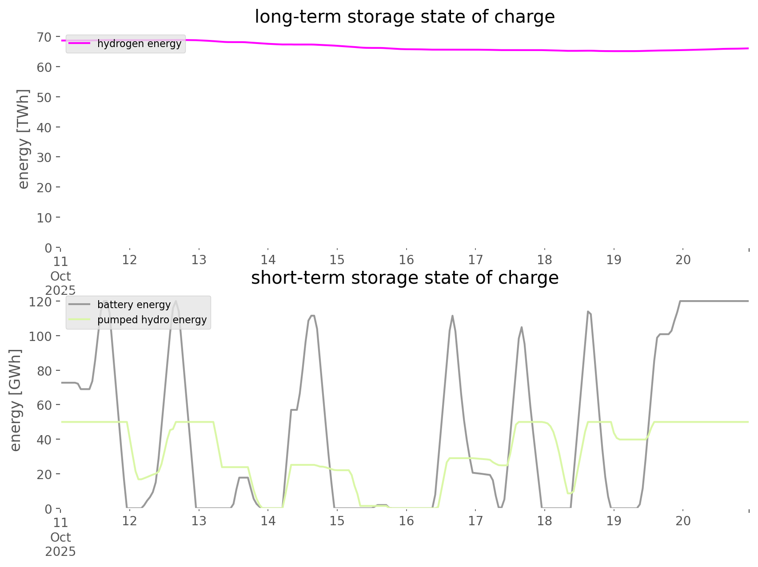This screenshot has height=567, width=758.
Task: Click the 13 date tick on the bottom chart
Action: [199, 521]
